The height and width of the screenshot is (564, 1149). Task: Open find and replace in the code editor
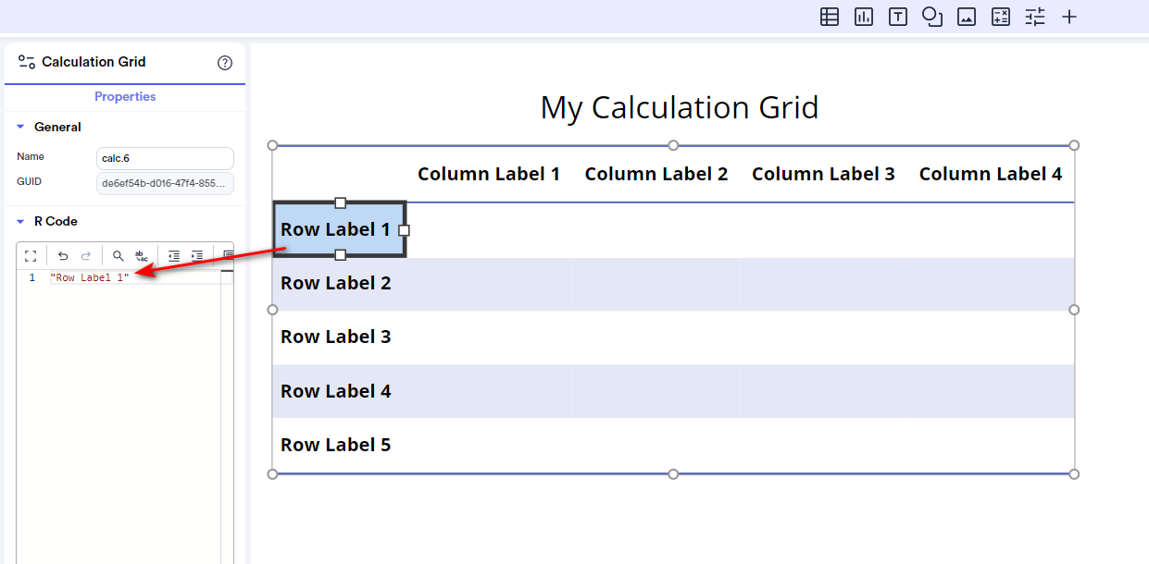click(x=141, y=255)
